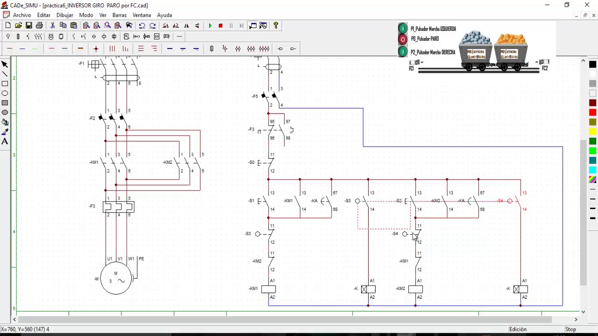Click the -KM2 coil in the control circuit
598x336 pixels.
click(415, 289)
